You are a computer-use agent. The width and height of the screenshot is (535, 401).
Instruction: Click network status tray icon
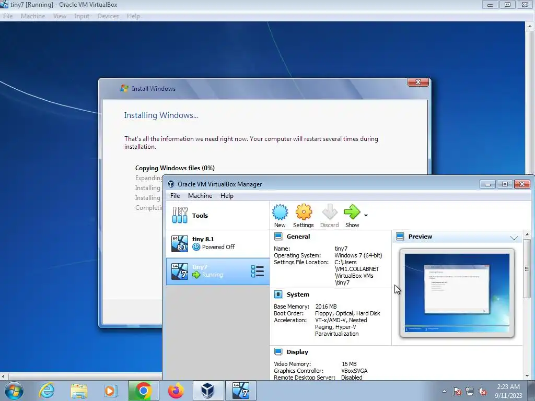click(x=470, y=391)
